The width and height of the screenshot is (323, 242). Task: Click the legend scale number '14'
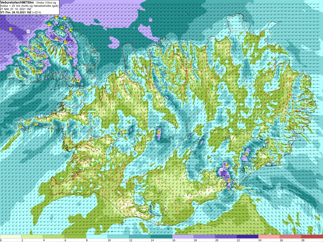point(152,240)
